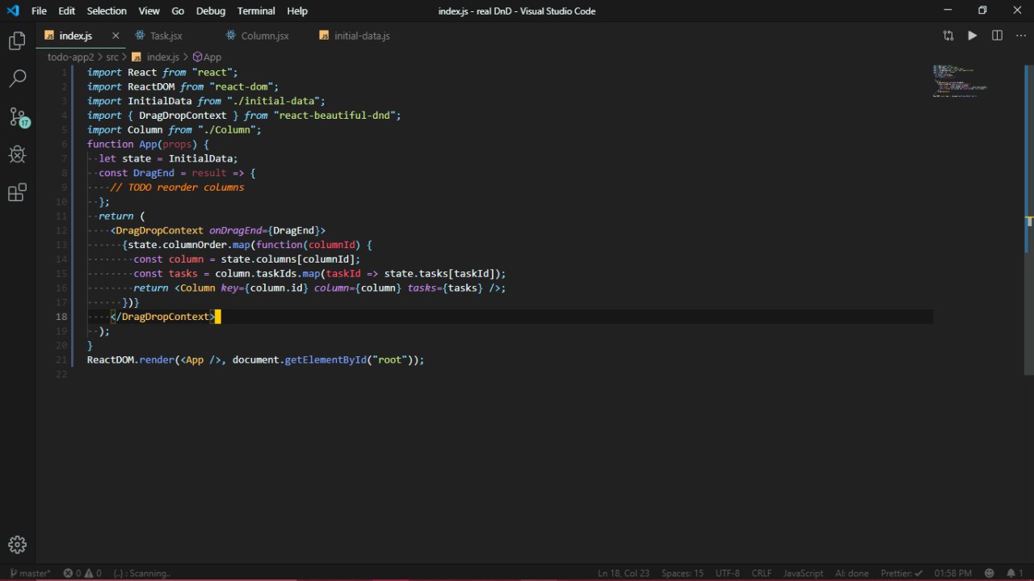
Task: Open the Debug view bug icon
Action: tap(17, 154)
